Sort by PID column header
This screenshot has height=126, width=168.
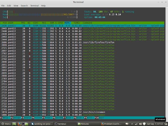point(5,23)
